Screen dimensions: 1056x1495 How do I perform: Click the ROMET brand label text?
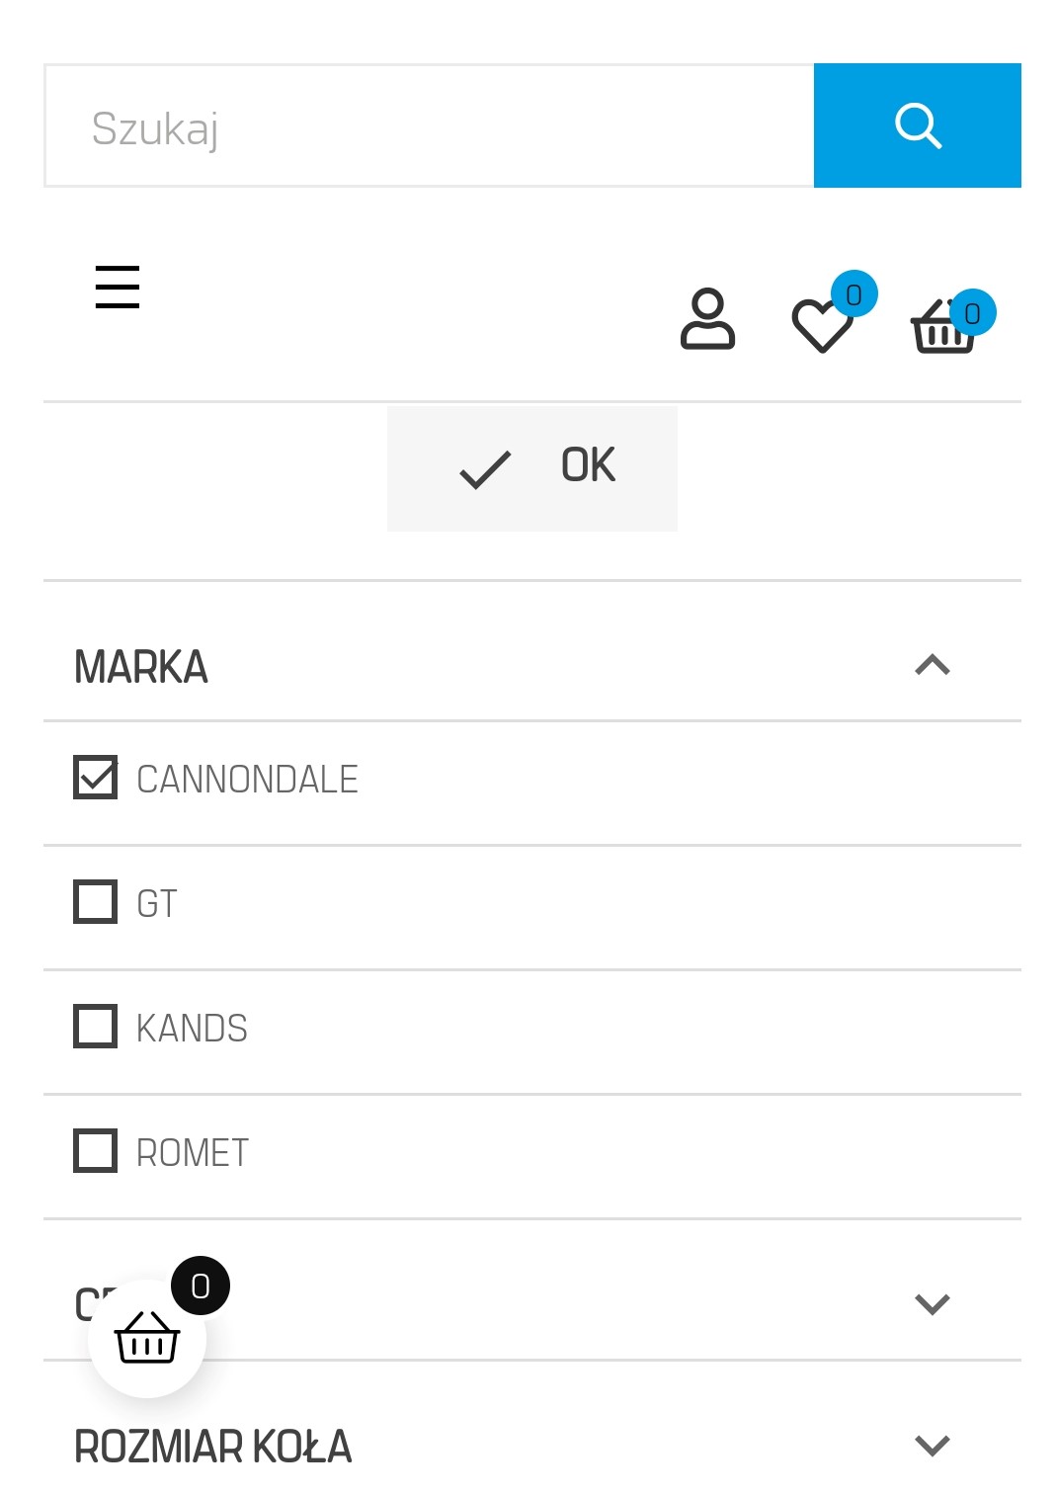[191, 1152]
